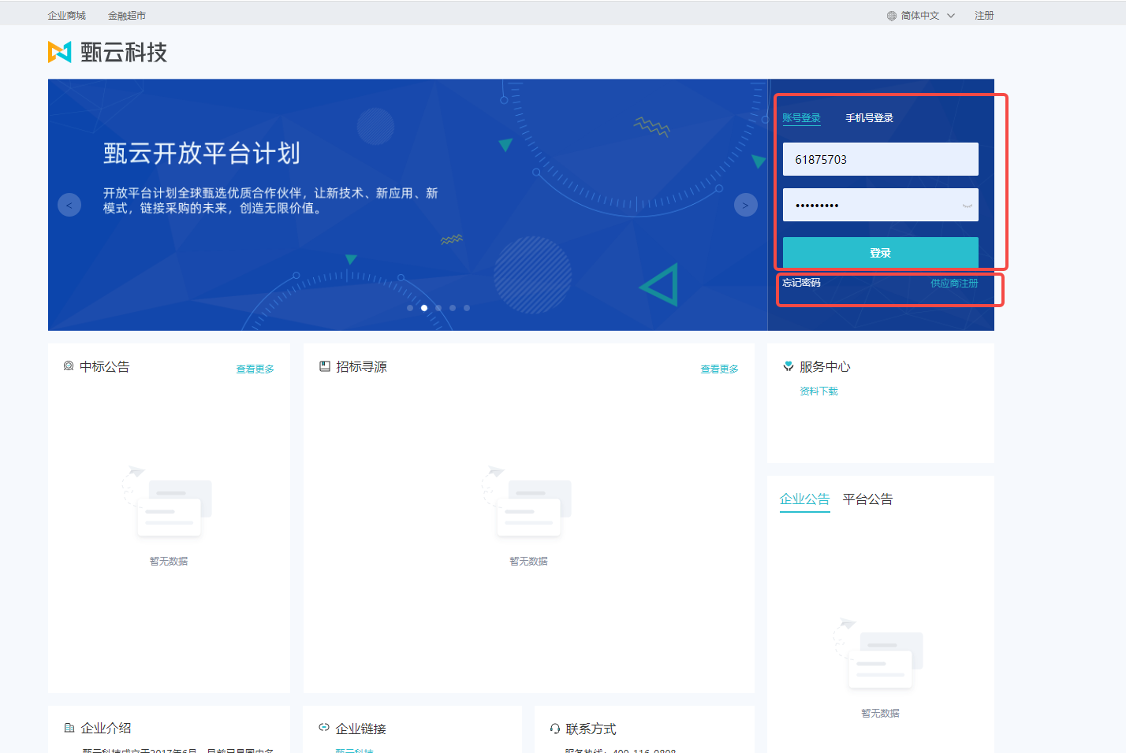Click the globe language icon
Screen dimensions: 1126x753
(892, 16)
